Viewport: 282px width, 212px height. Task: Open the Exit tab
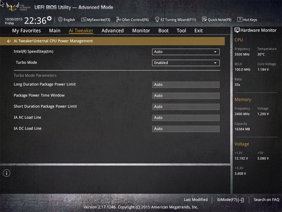click(x=198, y=31)
